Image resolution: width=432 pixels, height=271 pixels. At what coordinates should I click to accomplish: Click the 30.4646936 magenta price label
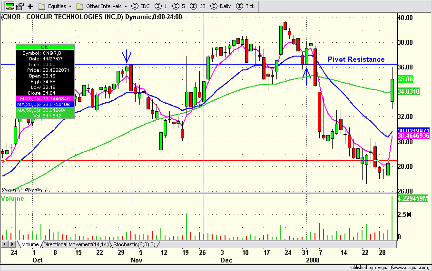[413, 135]
